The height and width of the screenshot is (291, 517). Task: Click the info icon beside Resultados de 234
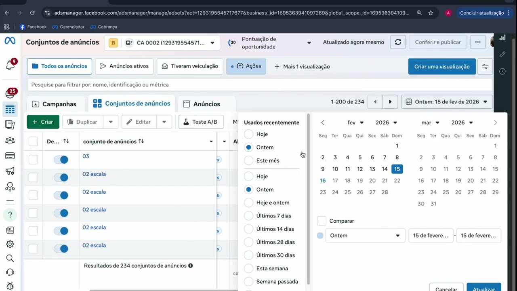(191, 266)
